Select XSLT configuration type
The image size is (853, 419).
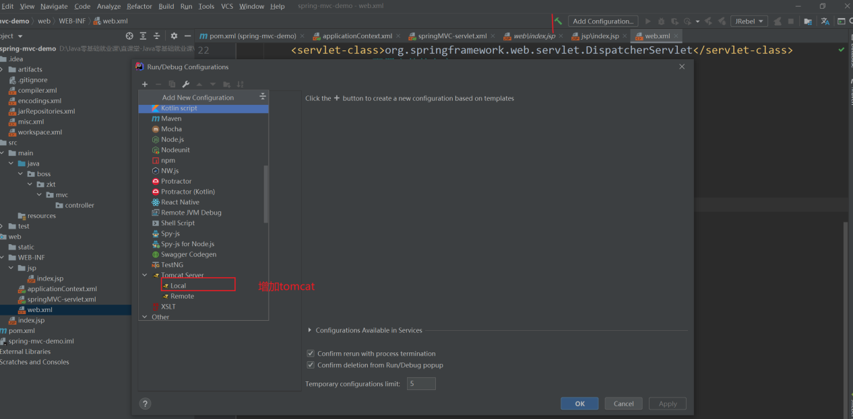tap(203, 307)
